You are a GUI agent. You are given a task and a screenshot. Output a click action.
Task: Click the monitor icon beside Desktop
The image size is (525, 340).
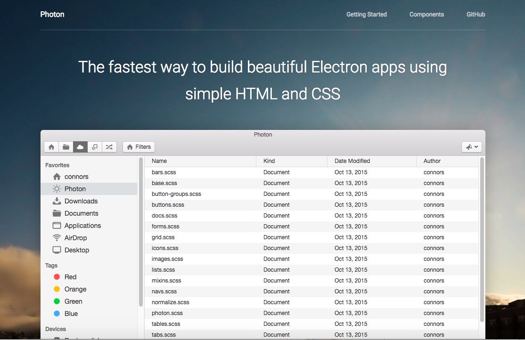tap(57, 250)
